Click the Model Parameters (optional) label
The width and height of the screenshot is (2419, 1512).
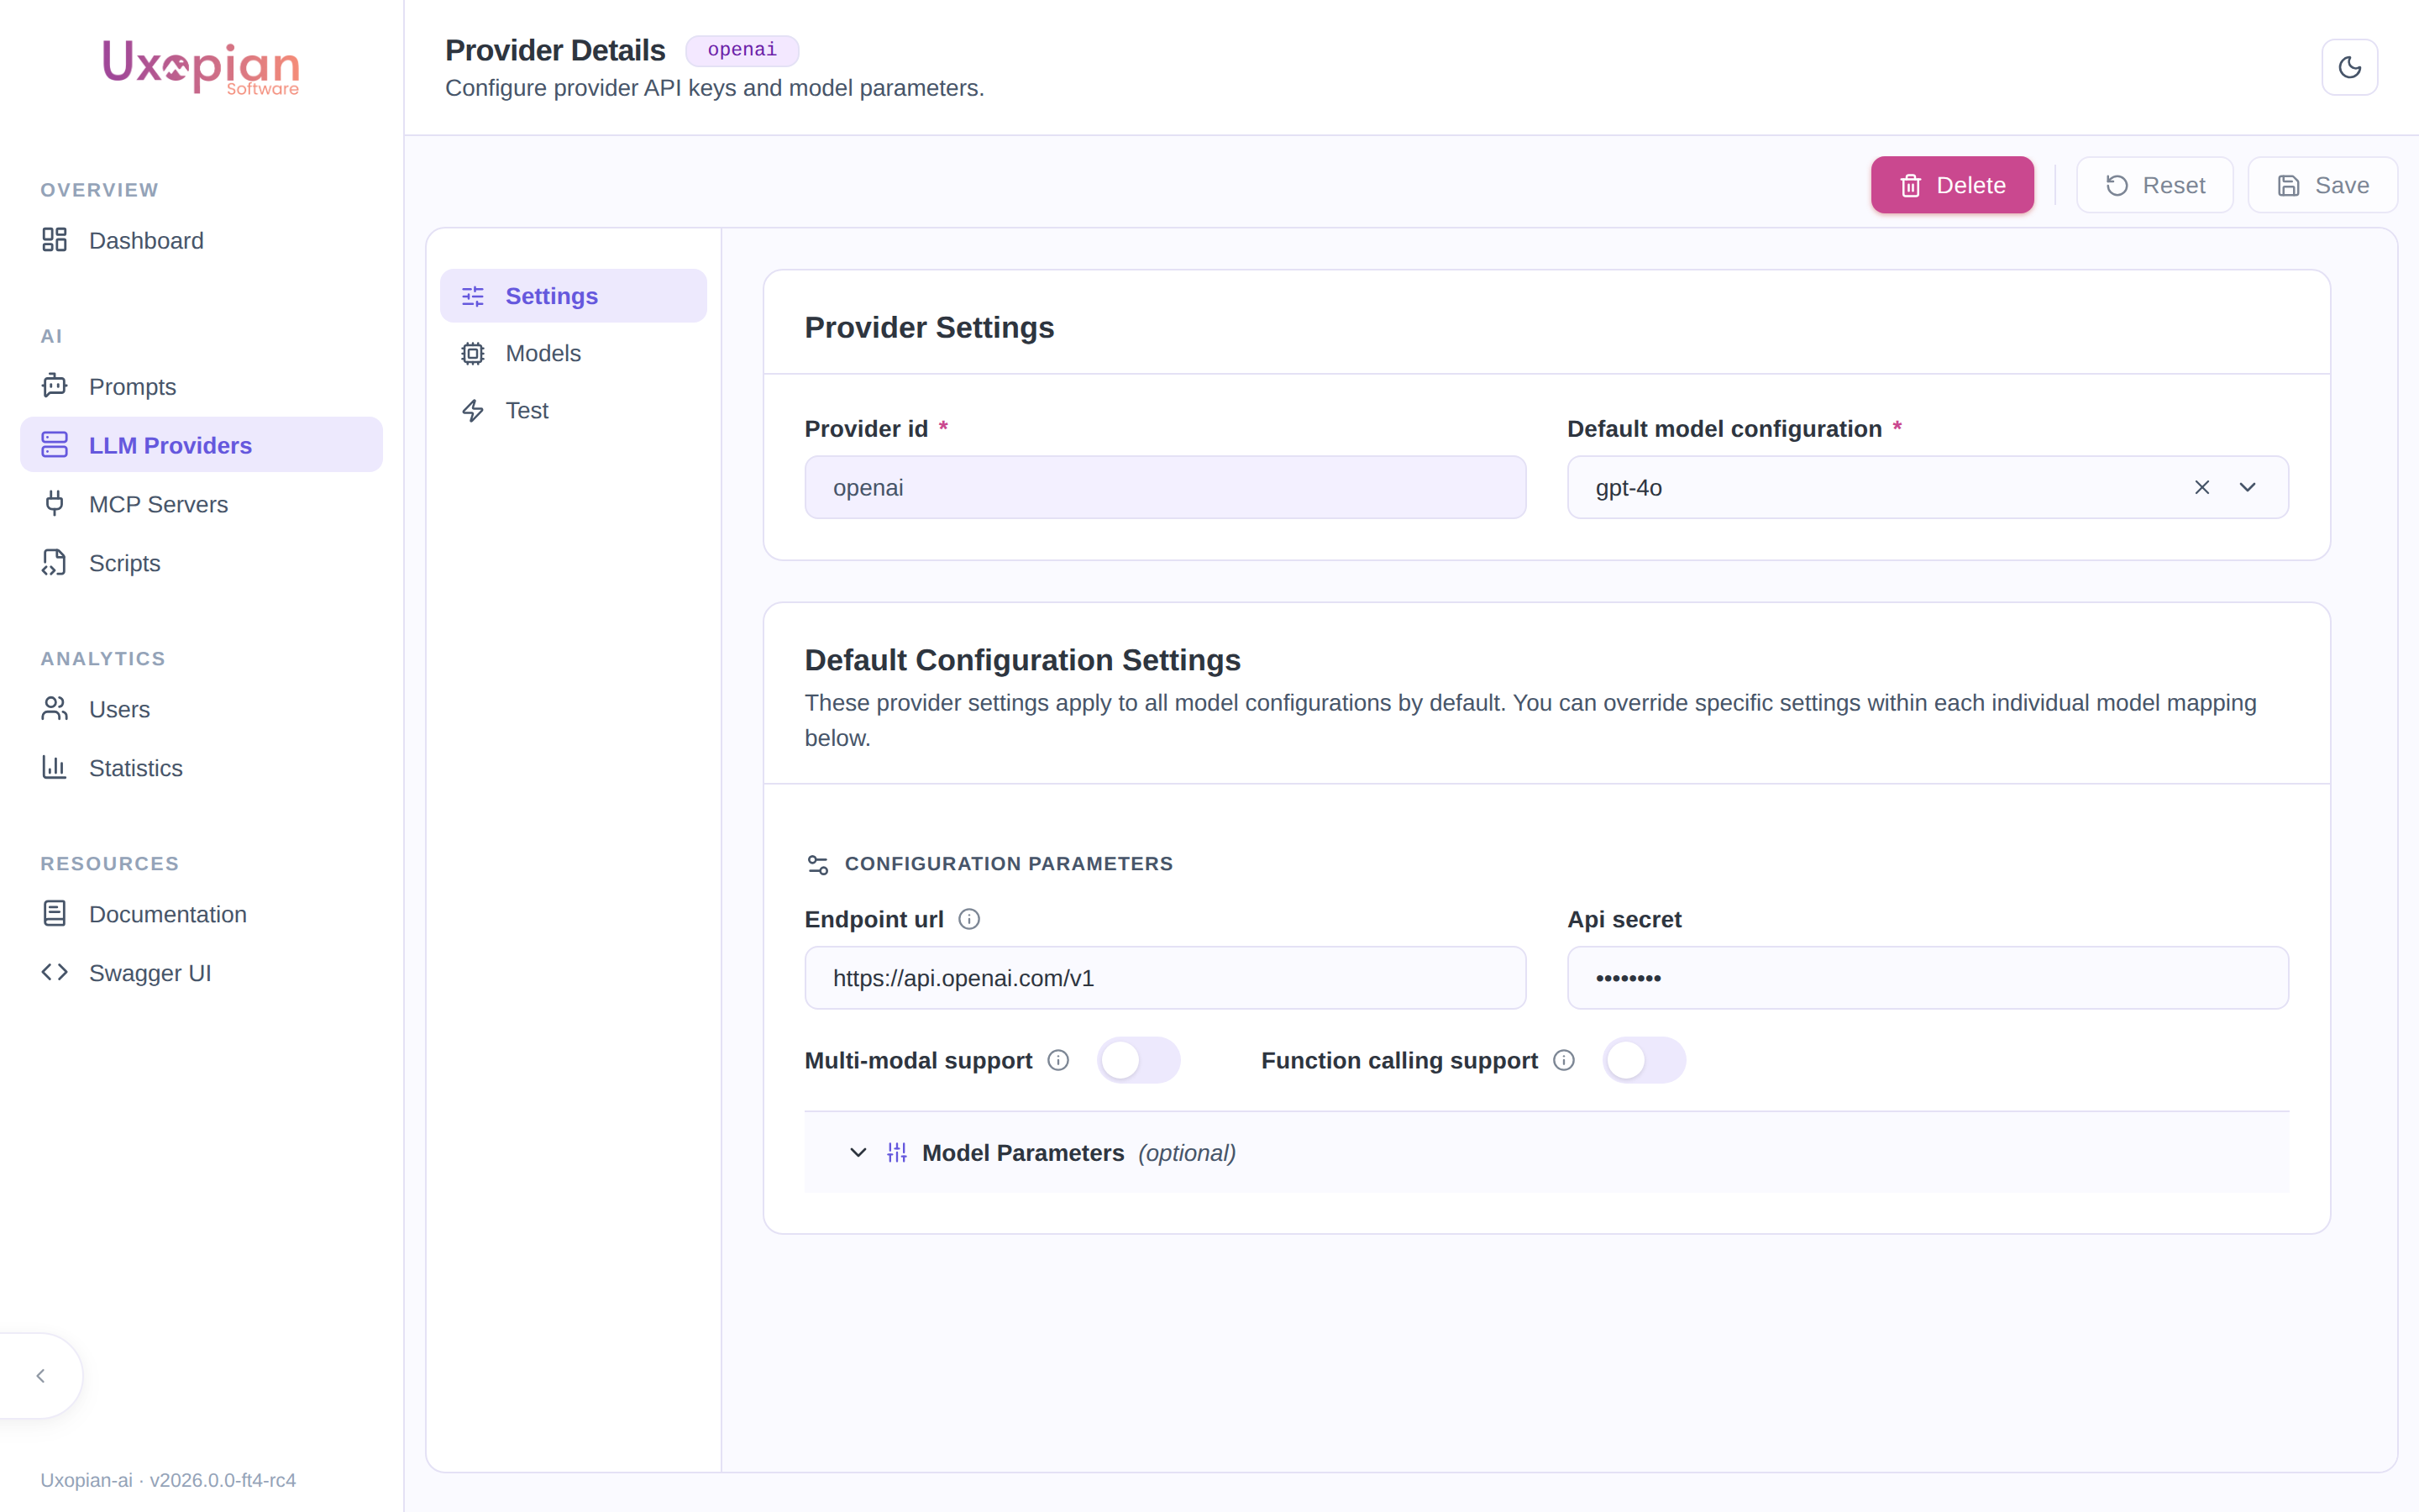click(1078, 1153)
